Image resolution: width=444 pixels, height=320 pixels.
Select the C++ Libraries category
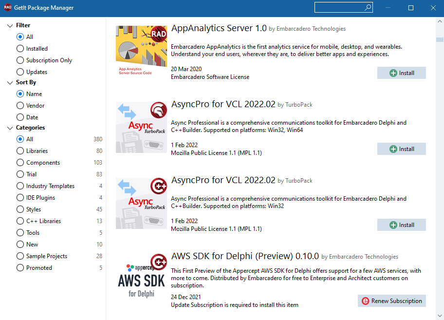coord(20,221)
